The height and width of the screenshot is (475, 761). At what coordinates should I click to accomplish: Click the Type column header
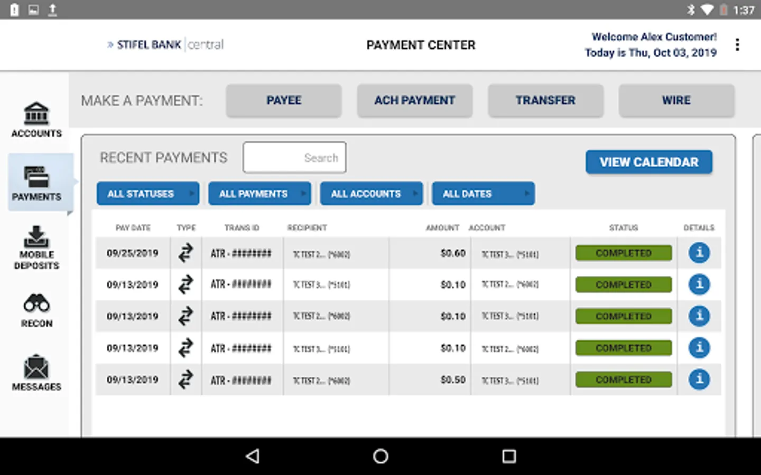tap(186, 227)
